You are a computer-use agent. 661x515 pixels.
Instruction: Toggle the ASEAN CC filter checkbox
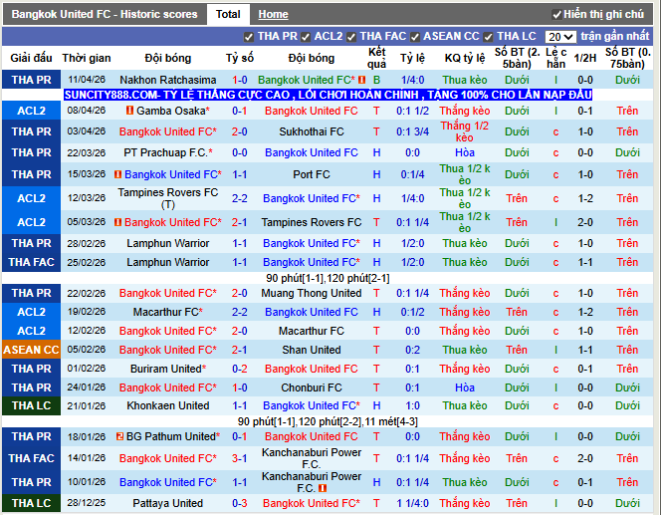(415, 36)
